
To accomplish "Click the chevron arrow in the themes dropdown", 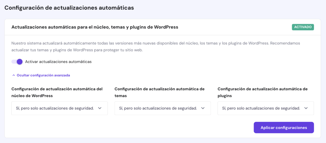I will 203,108.
